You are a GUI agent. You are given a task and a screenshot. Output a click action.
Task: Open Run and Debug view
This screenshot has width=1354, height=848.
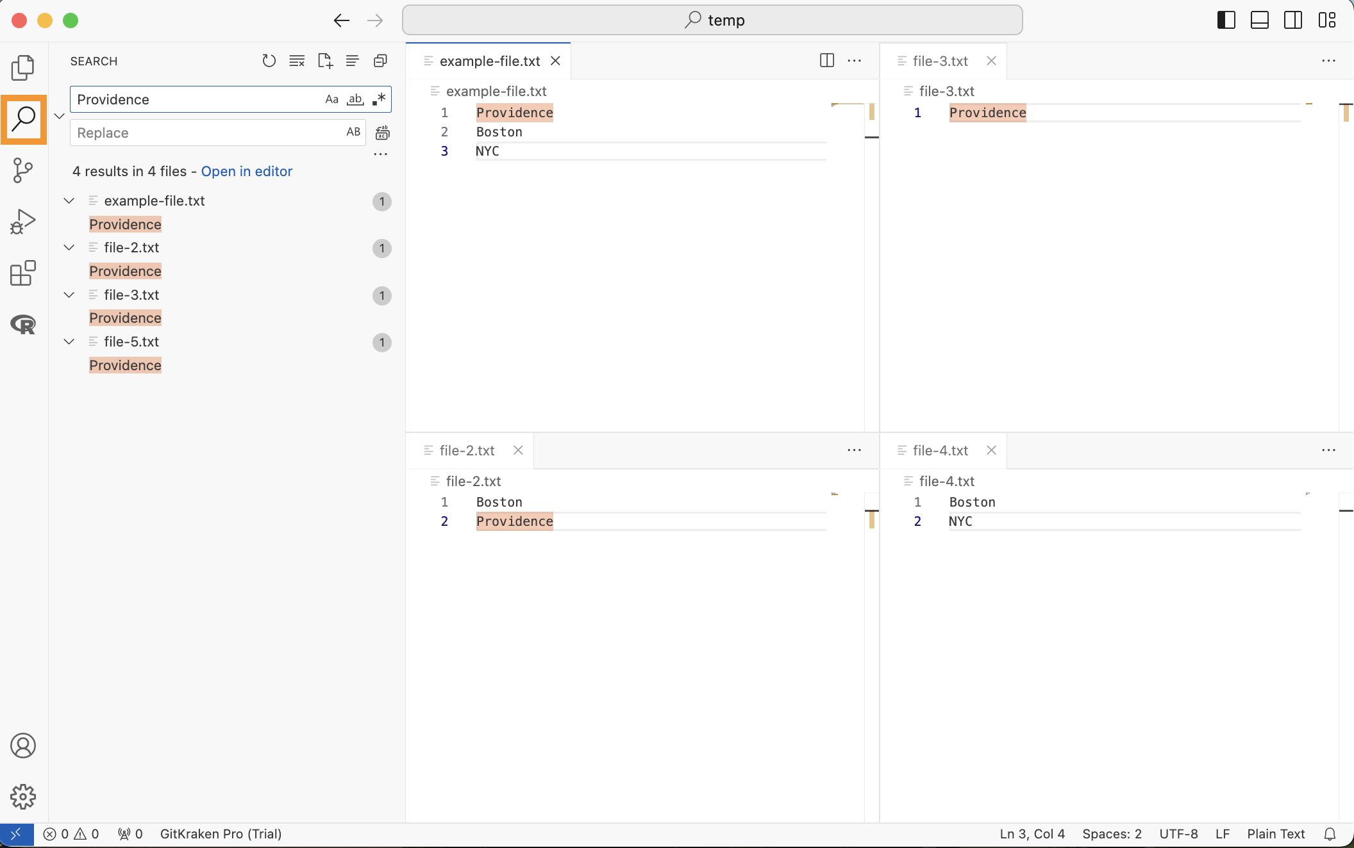[x=23, y=222]
